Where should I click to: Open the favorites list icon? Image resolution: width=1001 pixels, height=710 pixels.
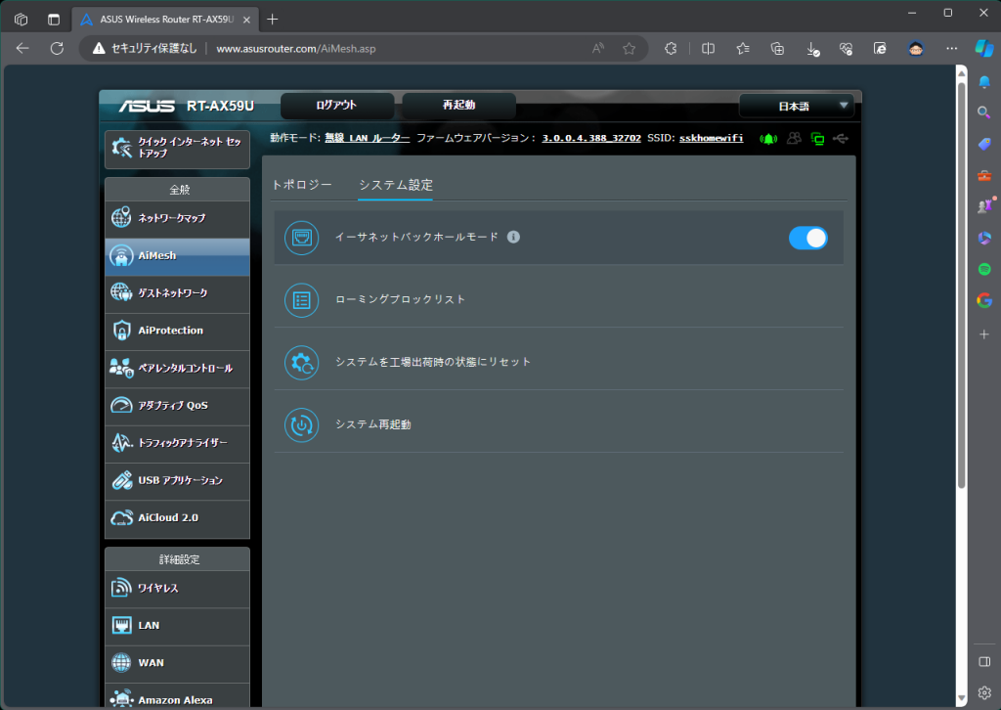click(743, 49)
